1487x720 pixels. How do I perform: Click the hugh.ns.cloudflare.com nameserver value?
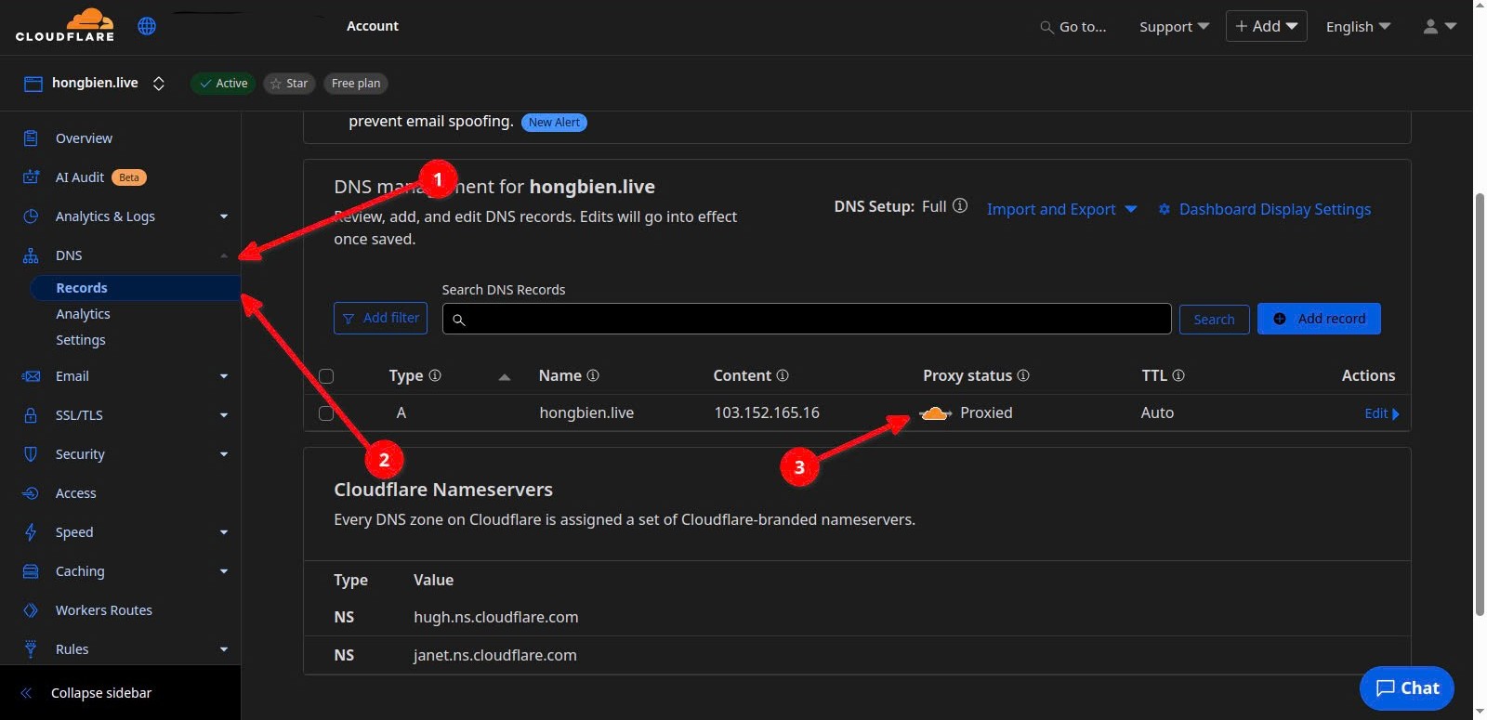pos(495,617)
